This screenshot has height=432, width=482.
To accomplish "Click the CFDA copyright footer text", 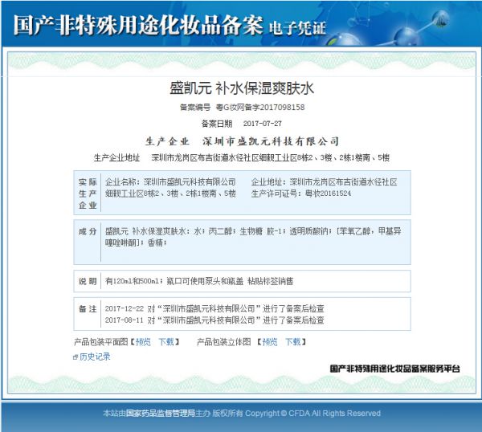I will pos(242,414).
